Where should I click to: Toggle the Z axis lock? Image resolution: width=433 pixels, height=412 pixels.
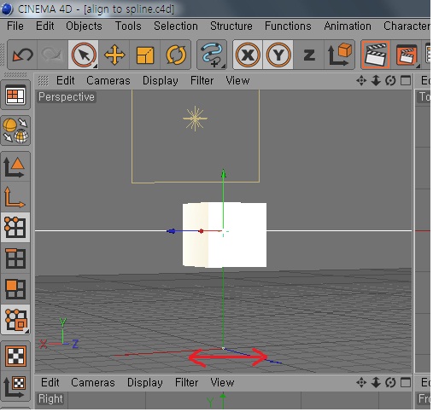click(309, 55)
